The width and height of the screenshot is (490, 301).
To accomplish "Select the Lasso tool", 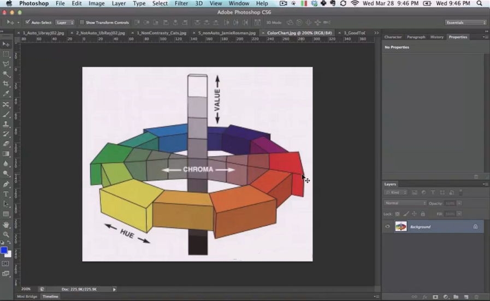I will (6, 64).
